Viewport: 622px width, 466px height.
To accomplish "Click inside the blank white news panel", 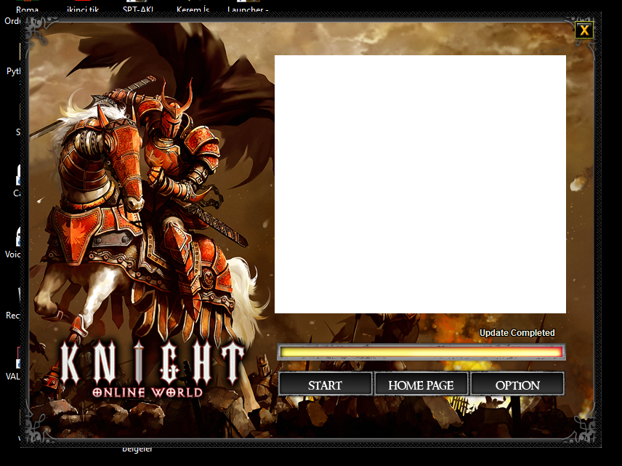I will [x=420, y=184].
